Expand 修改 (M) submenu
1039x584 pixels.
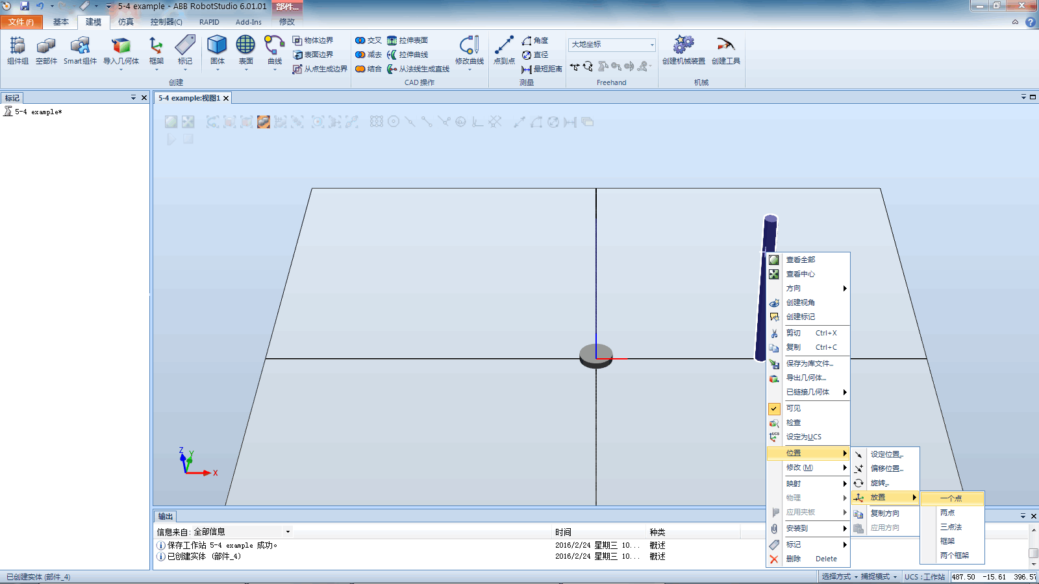808,467
